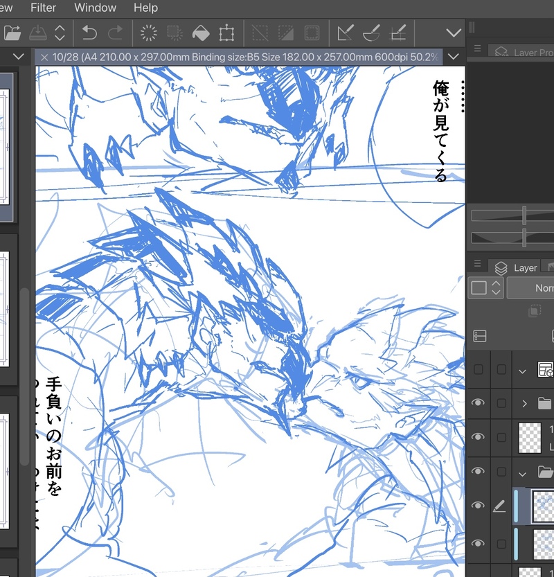Open the Layer Property panel hamburger menu
The image size is (554, 577).
[x=478, y=48]
